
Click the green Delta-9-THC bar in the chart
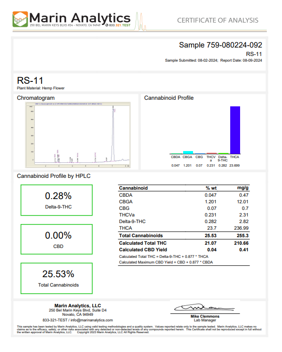[223, 153]
